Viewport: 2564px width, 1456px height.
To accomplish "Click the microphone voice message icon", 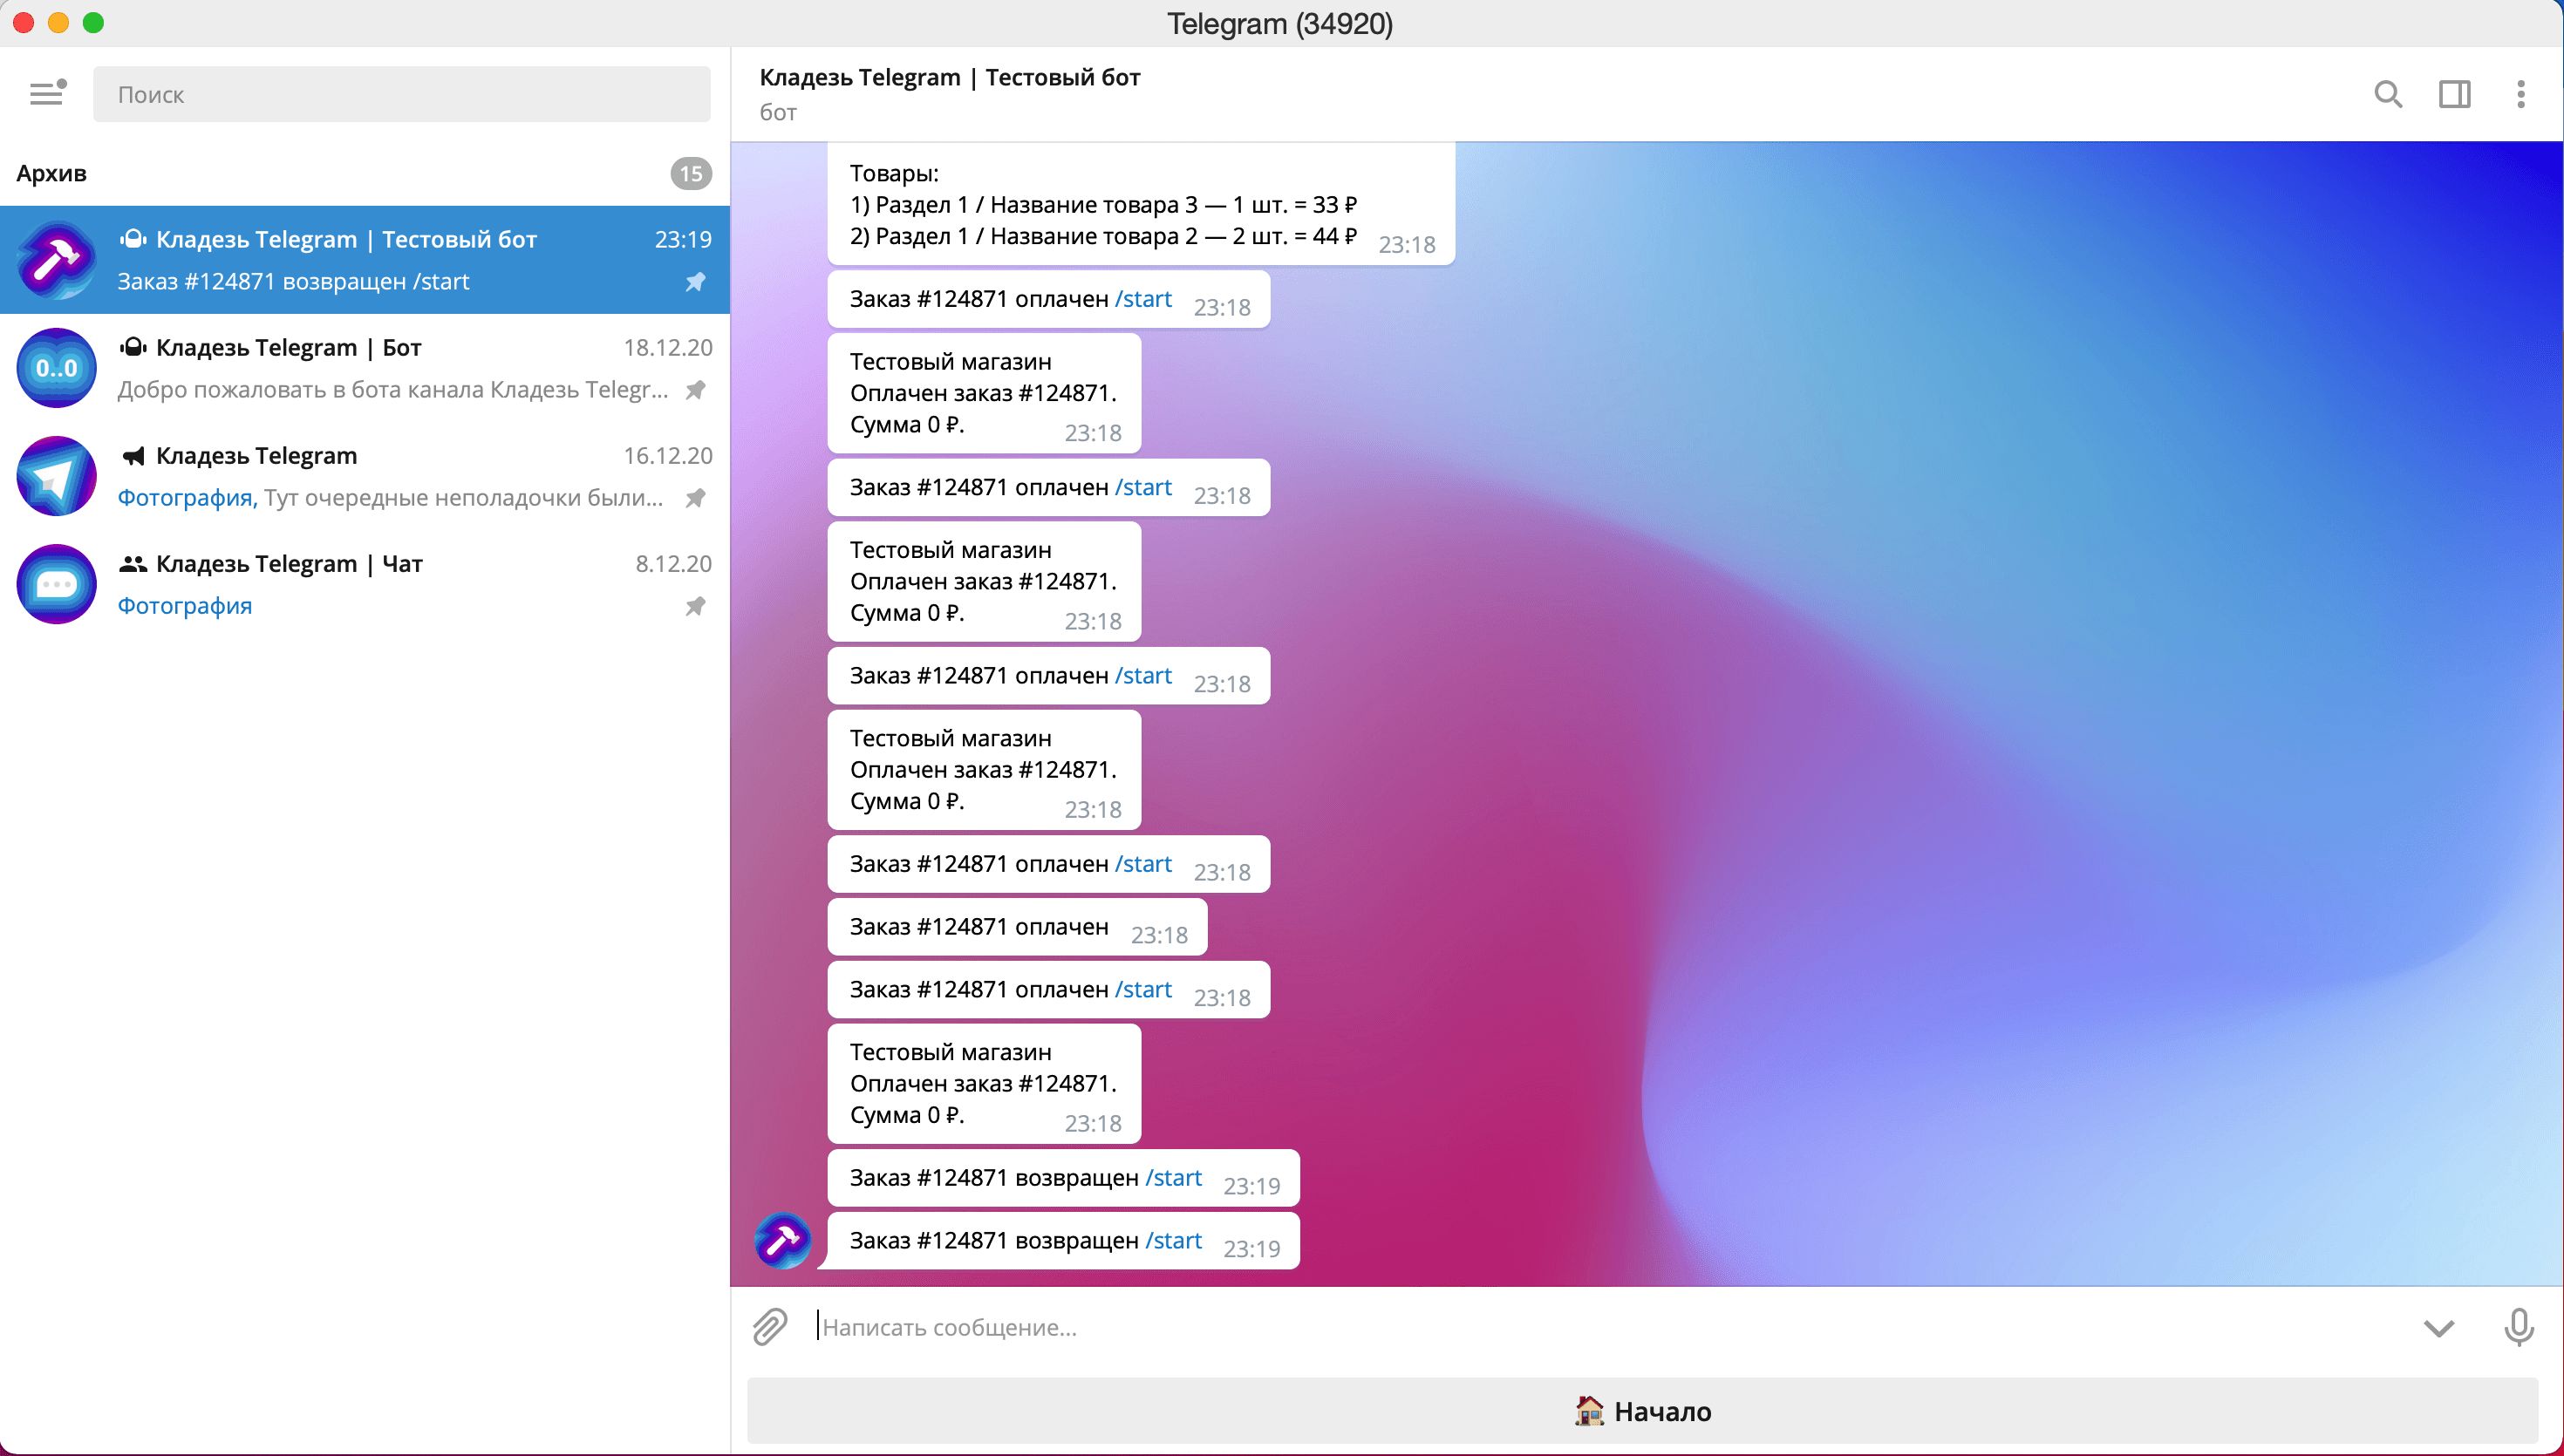I will [2518, 1327].
